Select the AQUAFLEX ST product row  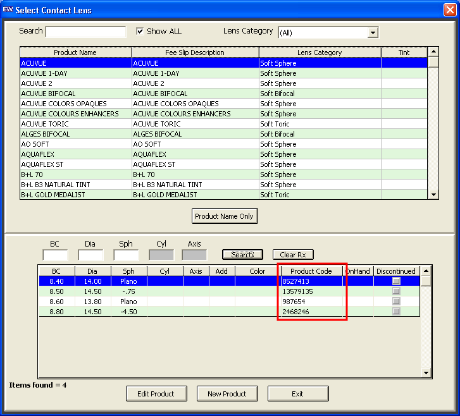pos(223,164)
